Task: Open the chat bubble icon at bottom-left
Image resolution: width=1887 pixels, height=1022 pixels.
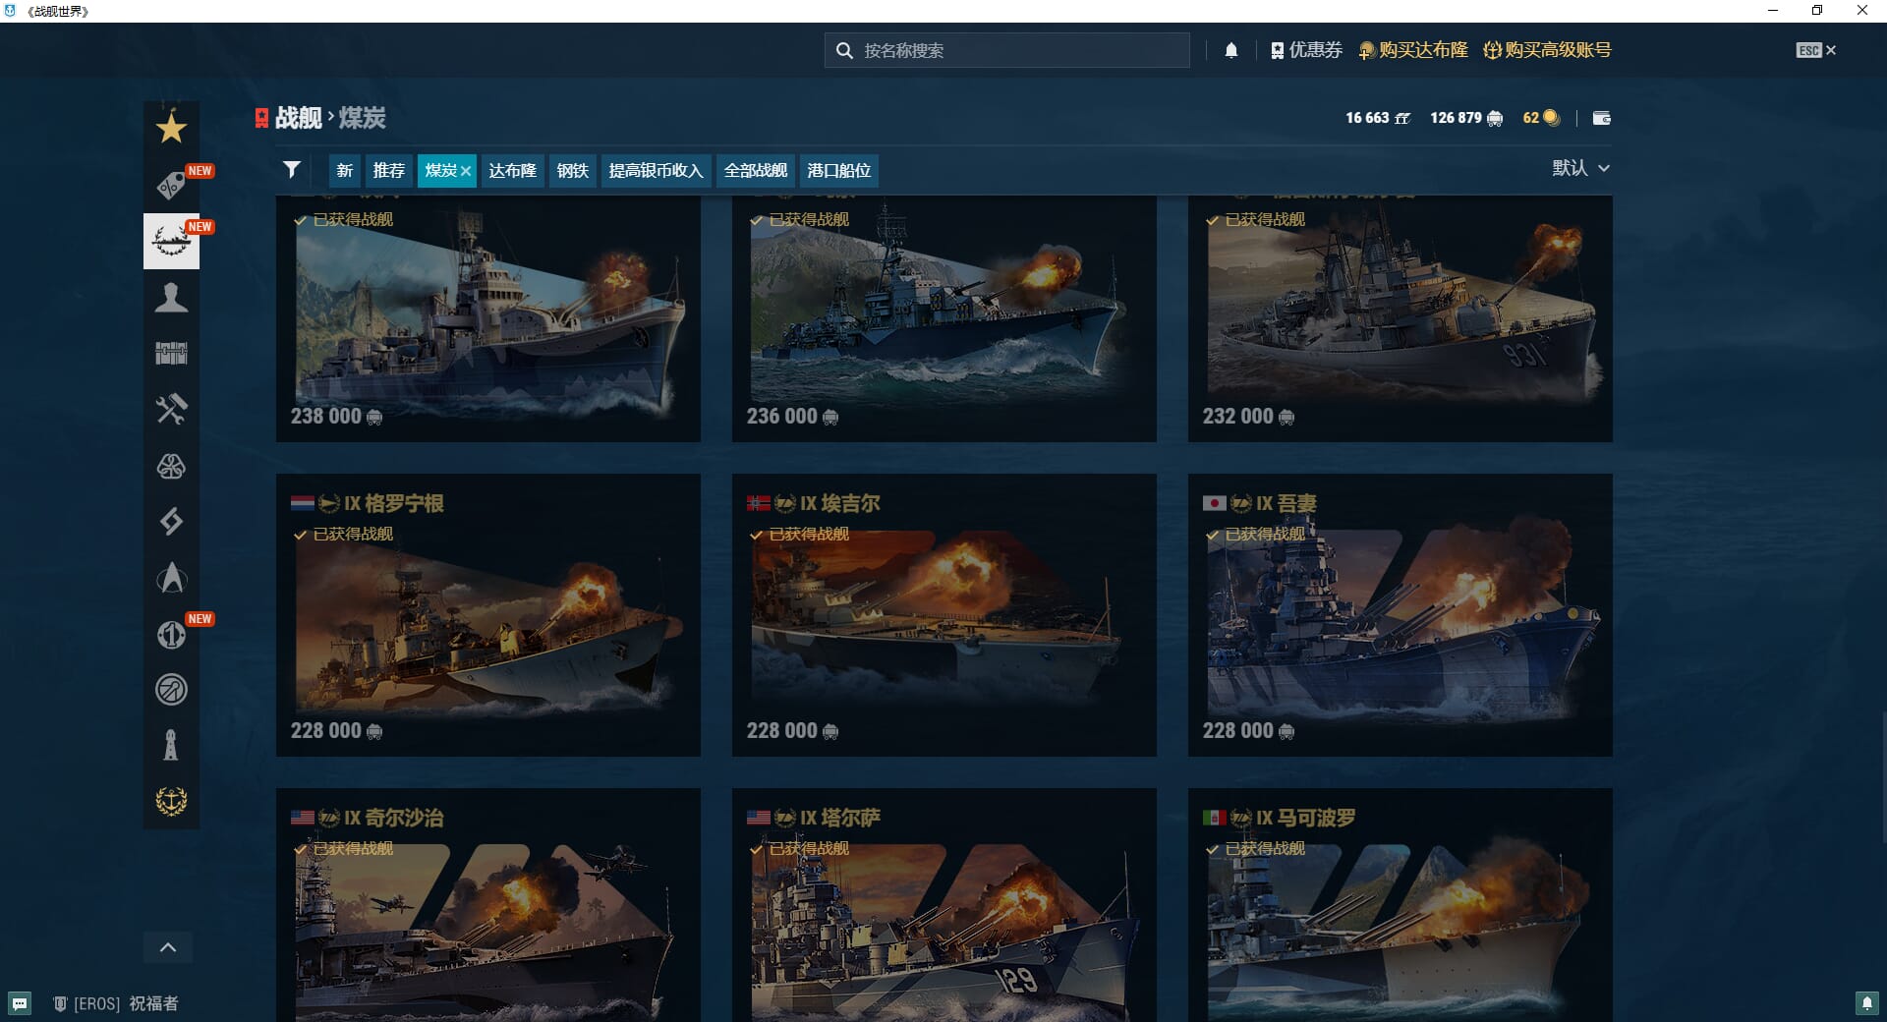Action: [x=20, y=1003]
